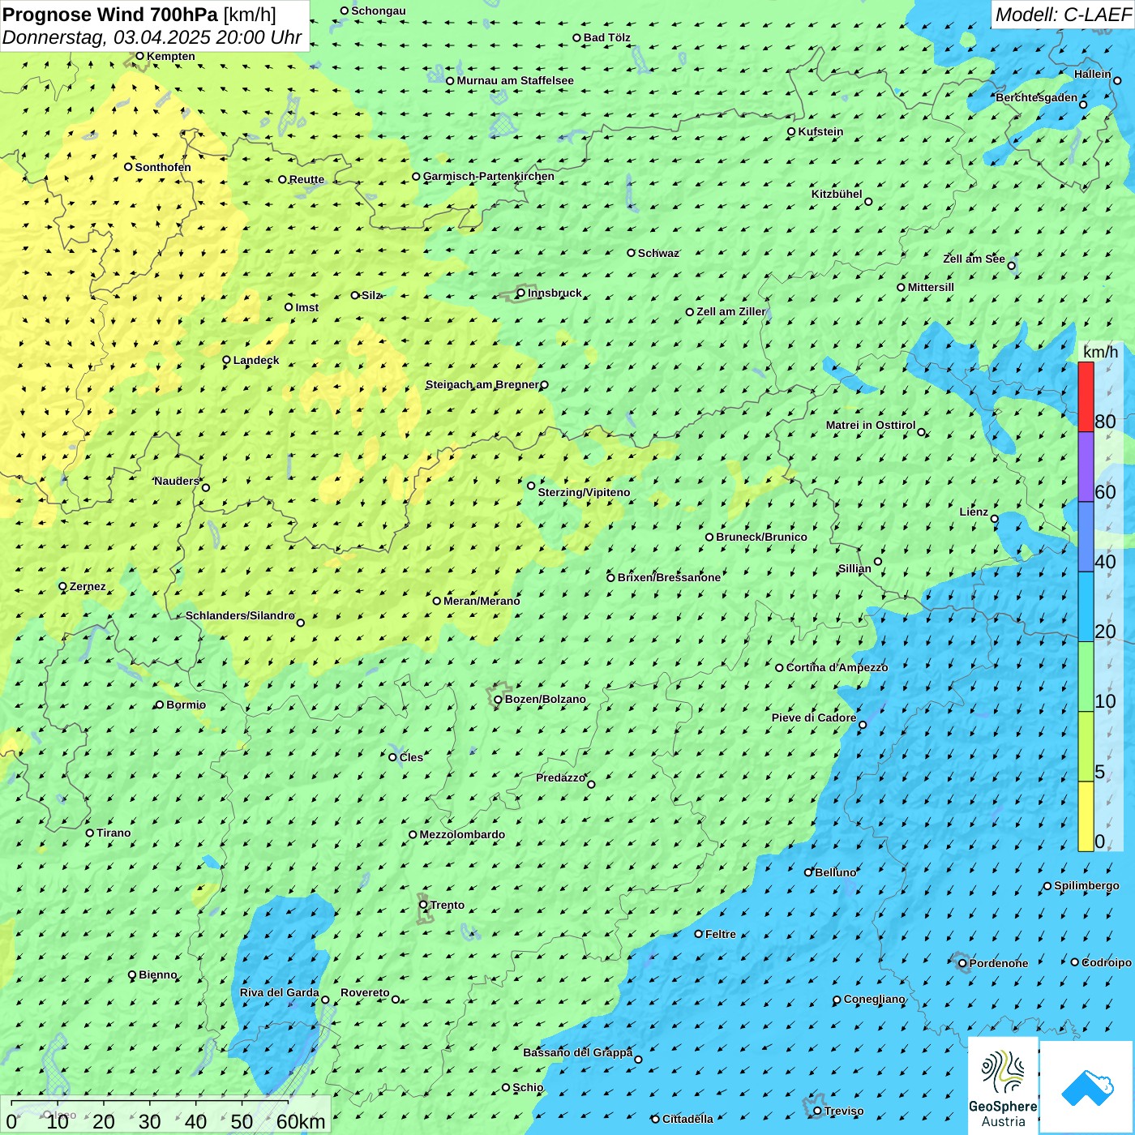This screenshot has width=1135, height=1135.
Task: Click the Trento city marker
Action: pos(423,905)
